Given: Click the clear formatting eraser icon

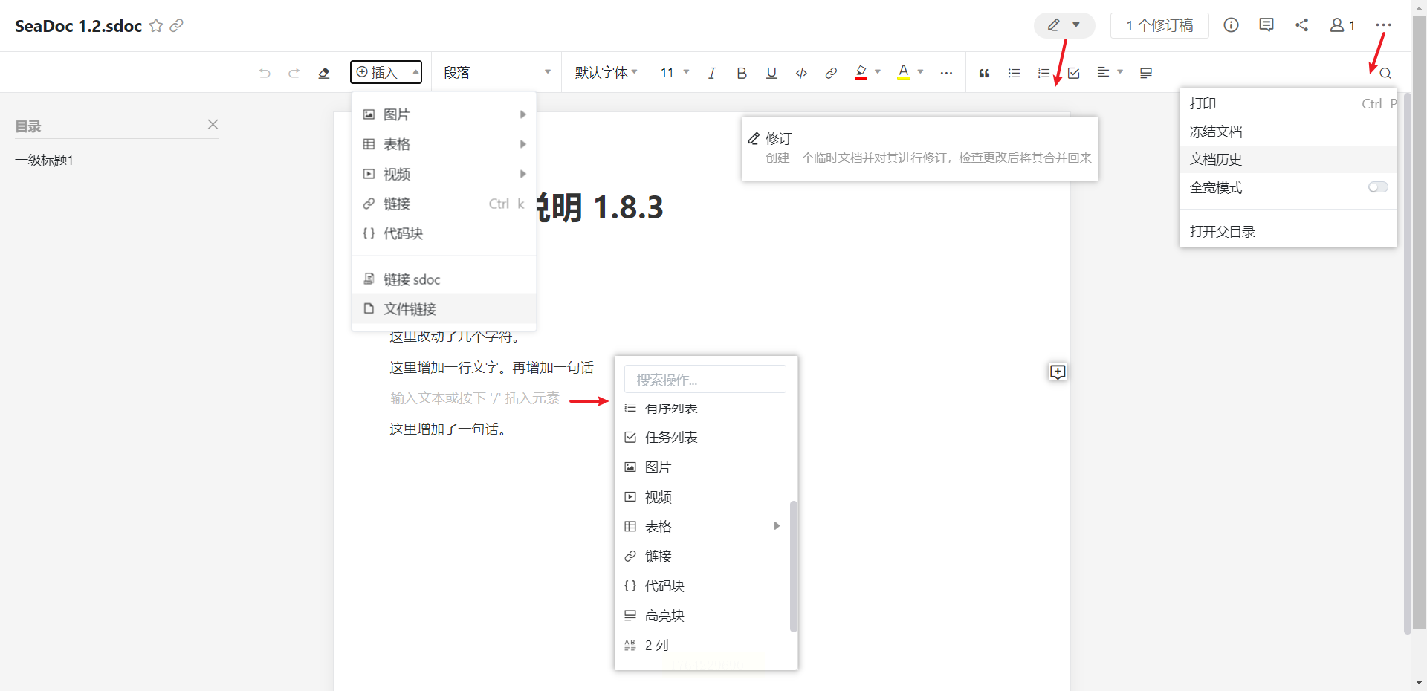Looking at the screenshot, I should click(323, 73).
